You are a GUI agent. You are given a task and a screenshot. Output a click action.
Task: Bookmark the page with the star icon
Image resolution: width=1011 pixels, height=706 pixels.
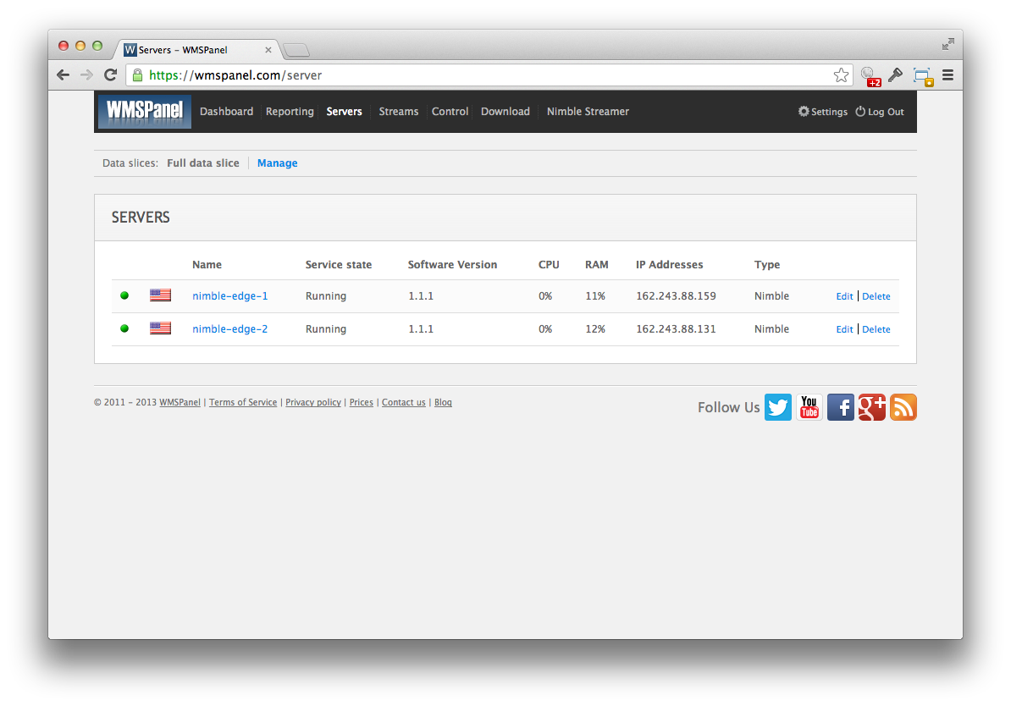coord(841,74)
